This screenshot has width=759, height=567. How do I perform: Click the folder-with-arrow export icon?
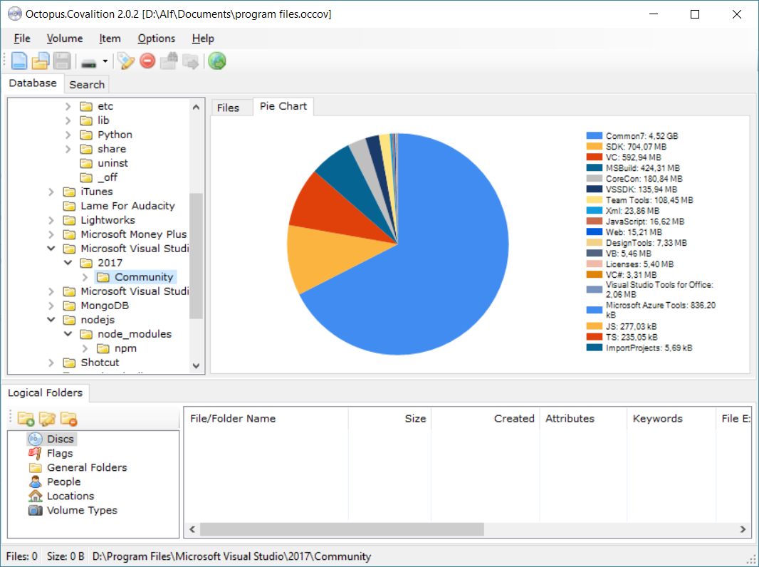[191, 61]
